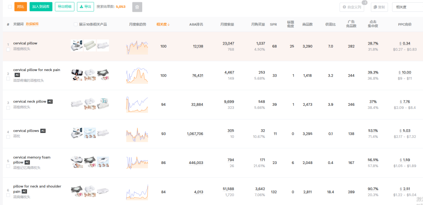Click the 导出 download button
Screen dimensions: 423x205
[x=85, y=7]
